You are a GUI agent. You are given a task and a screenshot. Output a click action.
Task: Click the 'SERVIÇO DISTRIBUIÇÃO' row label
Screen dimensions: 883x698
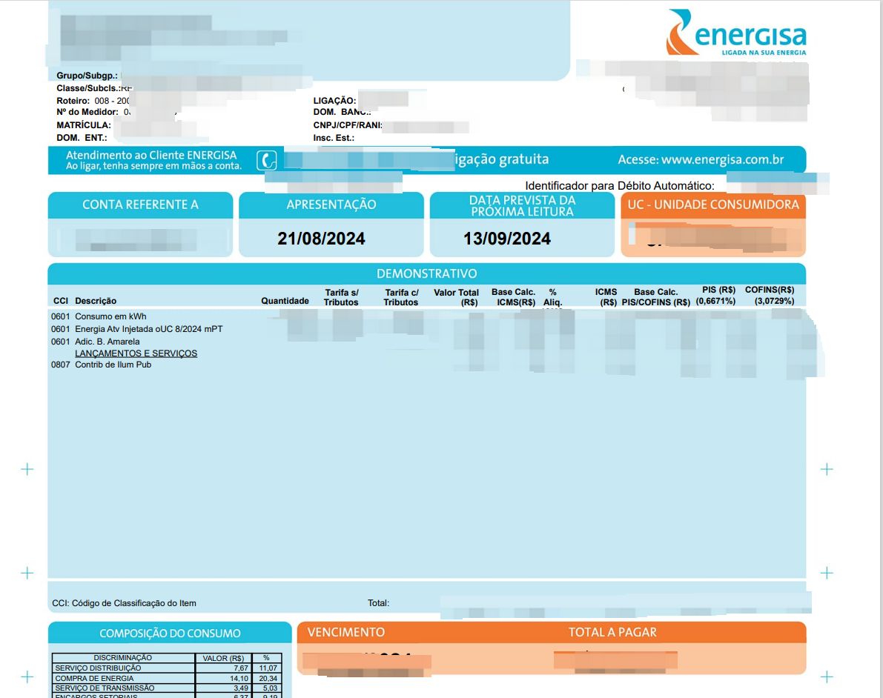tap(98, 668)
